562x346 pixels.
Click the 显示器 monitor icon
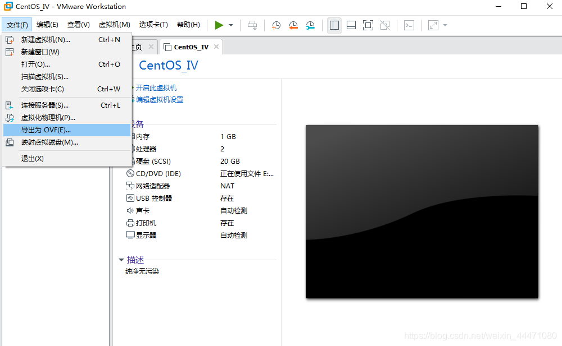tap(130, 235)
